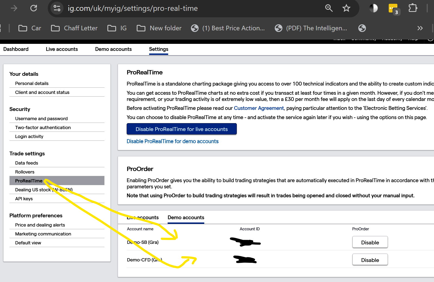Screen dimensions: 434x282
Task: Open Data feeds settings
Action: (x=57, y=163)
